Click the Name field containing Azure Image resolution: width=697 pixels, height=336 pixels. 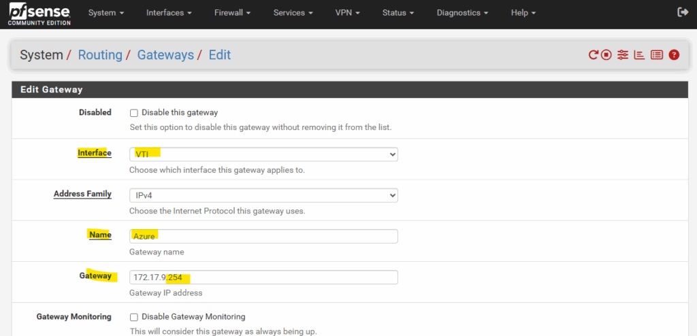[263, 237]
